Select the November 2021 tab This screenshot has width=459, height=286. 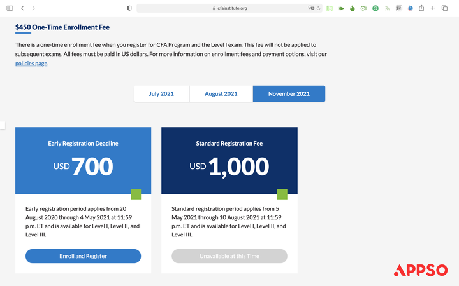click(289, 93)
